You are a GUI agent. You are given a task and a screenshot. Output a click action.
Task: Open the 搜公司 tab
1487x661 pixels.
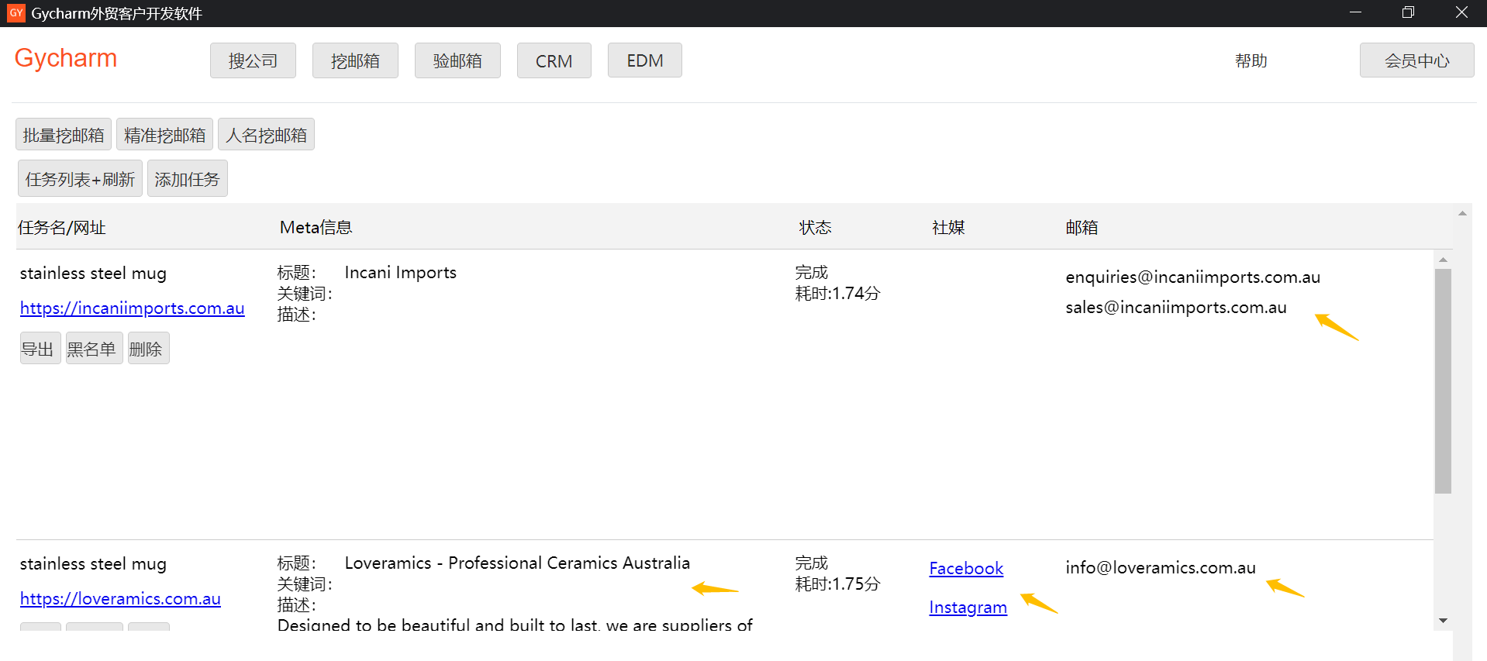coord(253,60)
